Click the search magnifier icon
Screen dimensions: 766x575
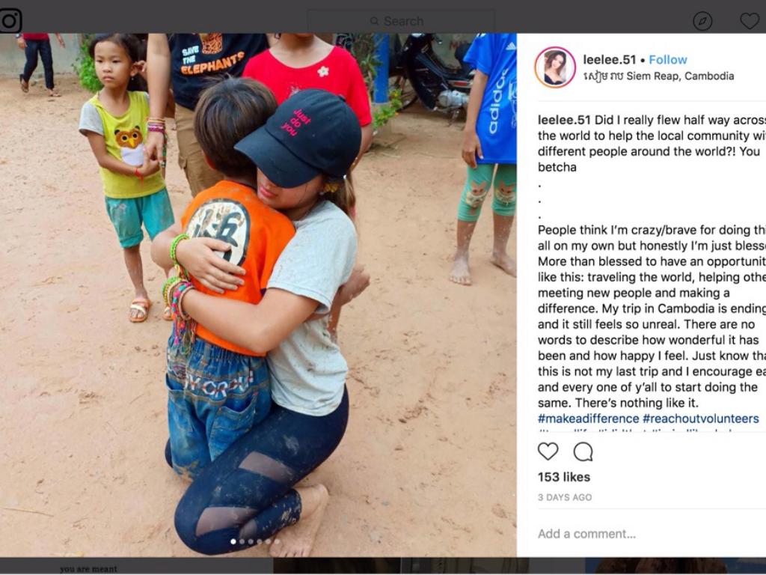pyautogui.click(x=375, y=21)
